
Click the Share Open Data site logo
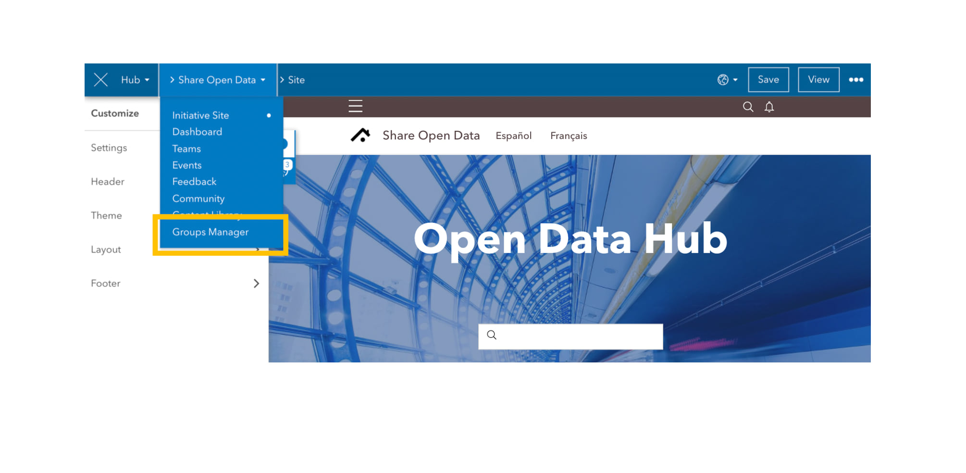click(360, 136)
